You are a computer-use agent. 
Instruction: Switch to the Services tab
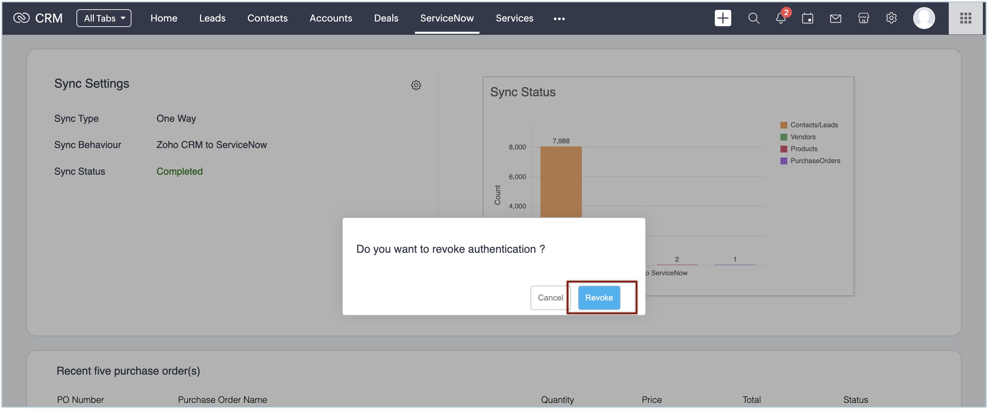click(514, 18)
